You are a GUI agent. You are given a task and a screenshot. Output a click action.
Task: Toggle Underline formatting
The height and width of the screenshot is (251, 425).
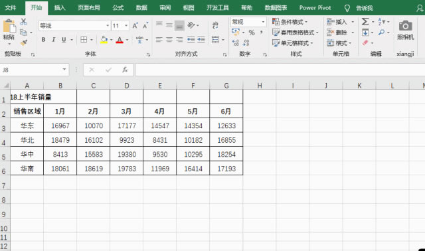(x=64, y=40)
